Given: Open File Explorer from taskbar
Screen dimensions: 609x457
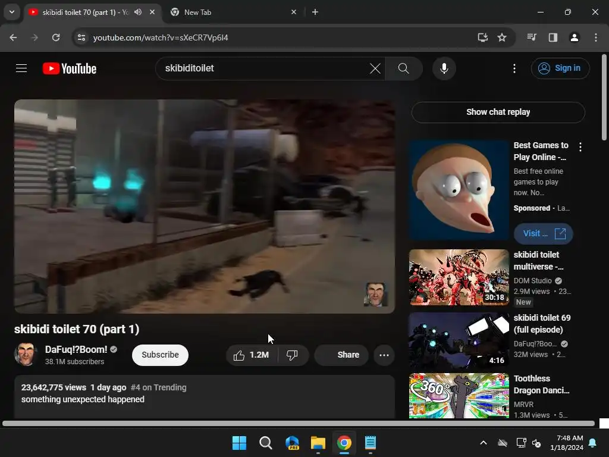Looking at the screenshot, I should click(x=318, y=443).
